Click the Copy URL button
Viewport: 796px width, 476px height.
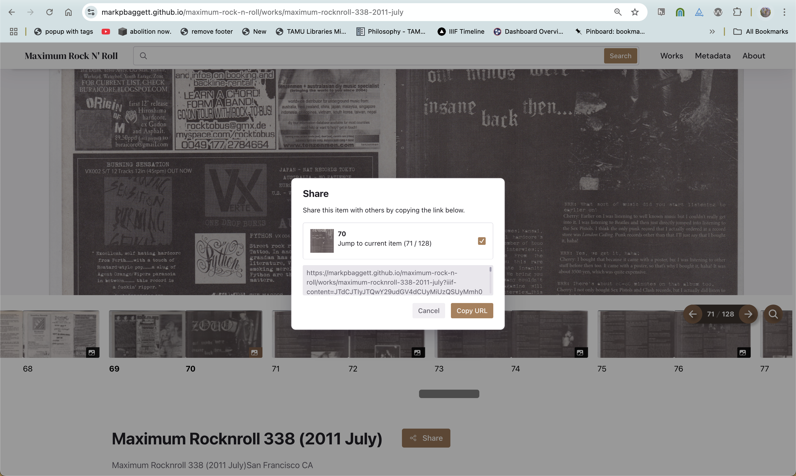(471, 310)
